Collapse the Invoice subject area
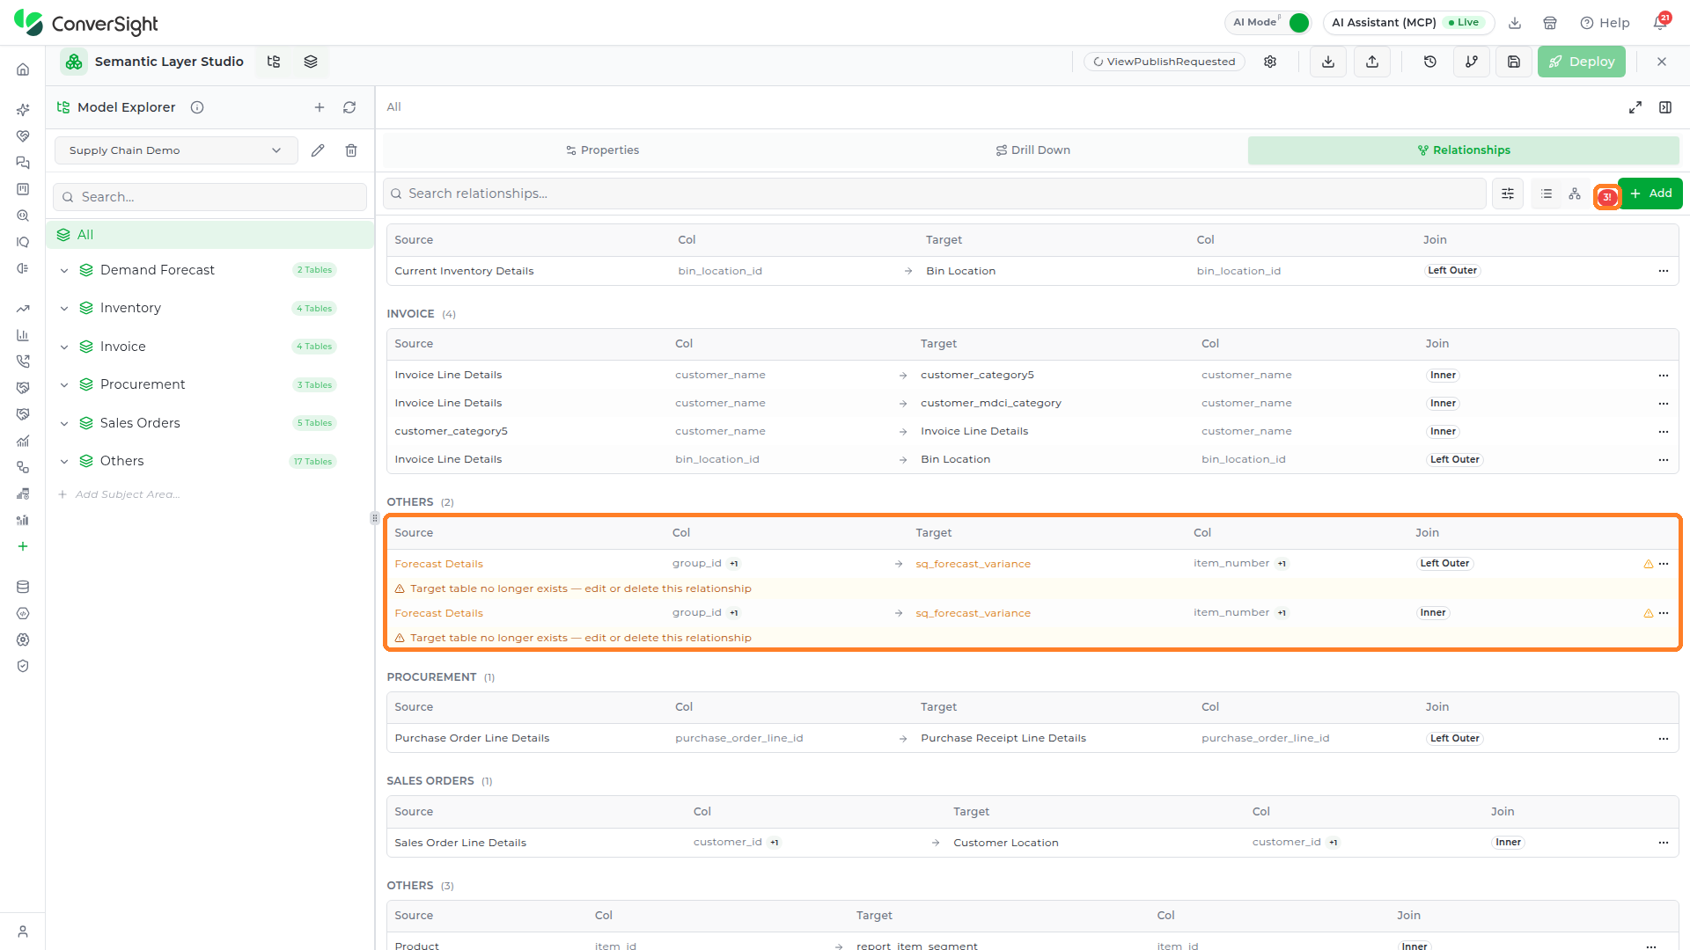 pyautogui.click(x=64, y=347)
